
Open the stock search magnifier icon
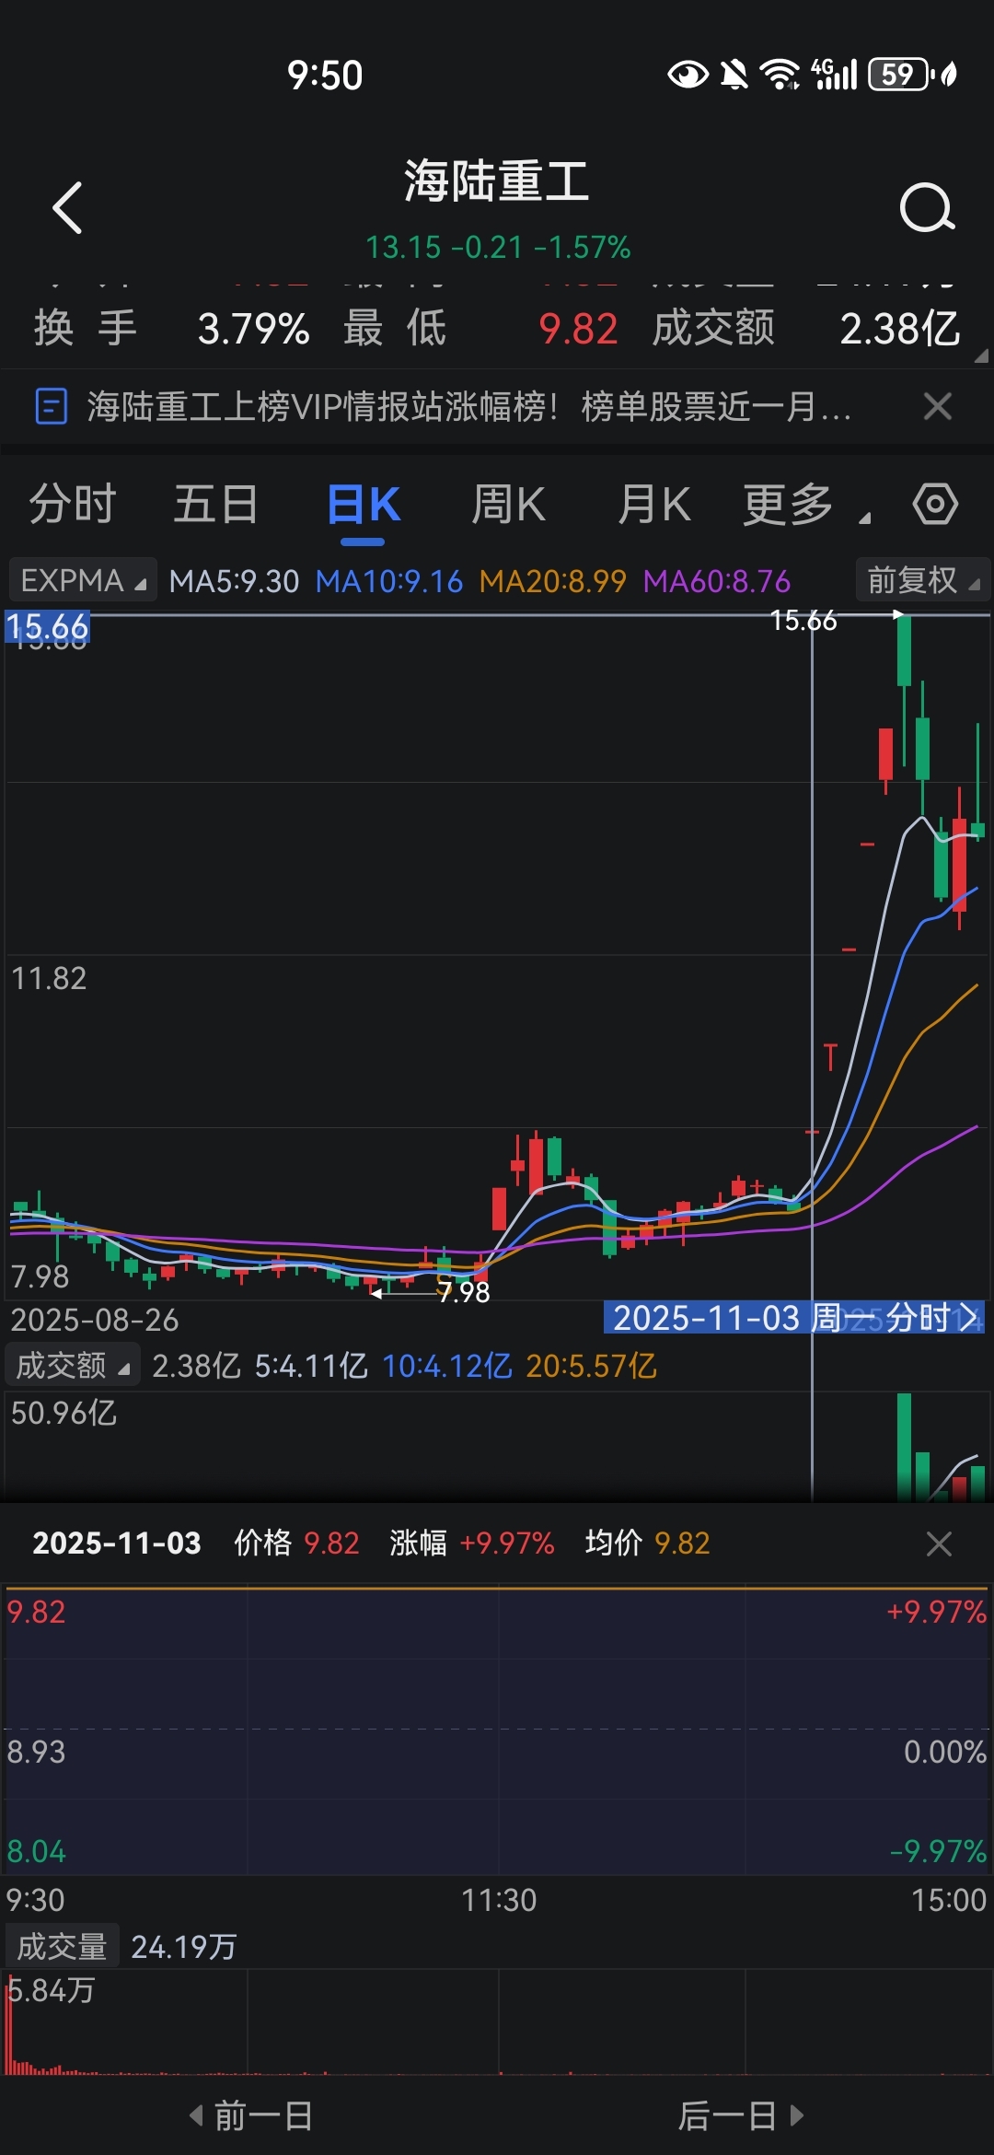927,207
